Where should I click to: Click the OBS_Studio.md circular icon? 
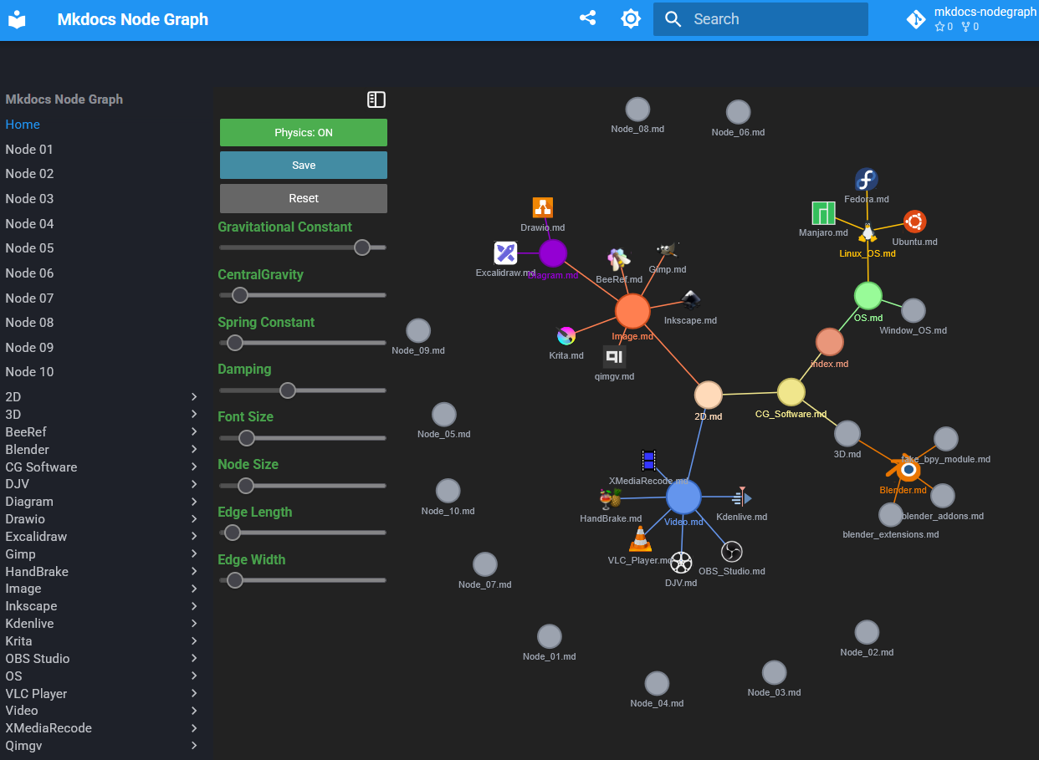click(x=731, y=551)
